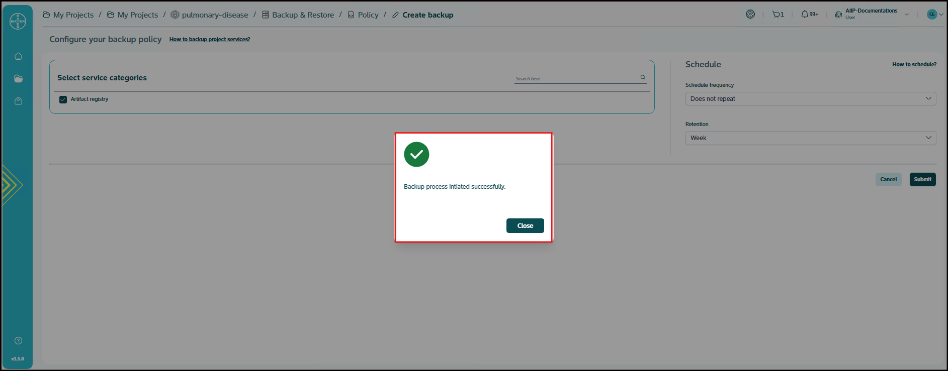
Task: Click the Bayer logo in sidebar
Action: point(18,21)
